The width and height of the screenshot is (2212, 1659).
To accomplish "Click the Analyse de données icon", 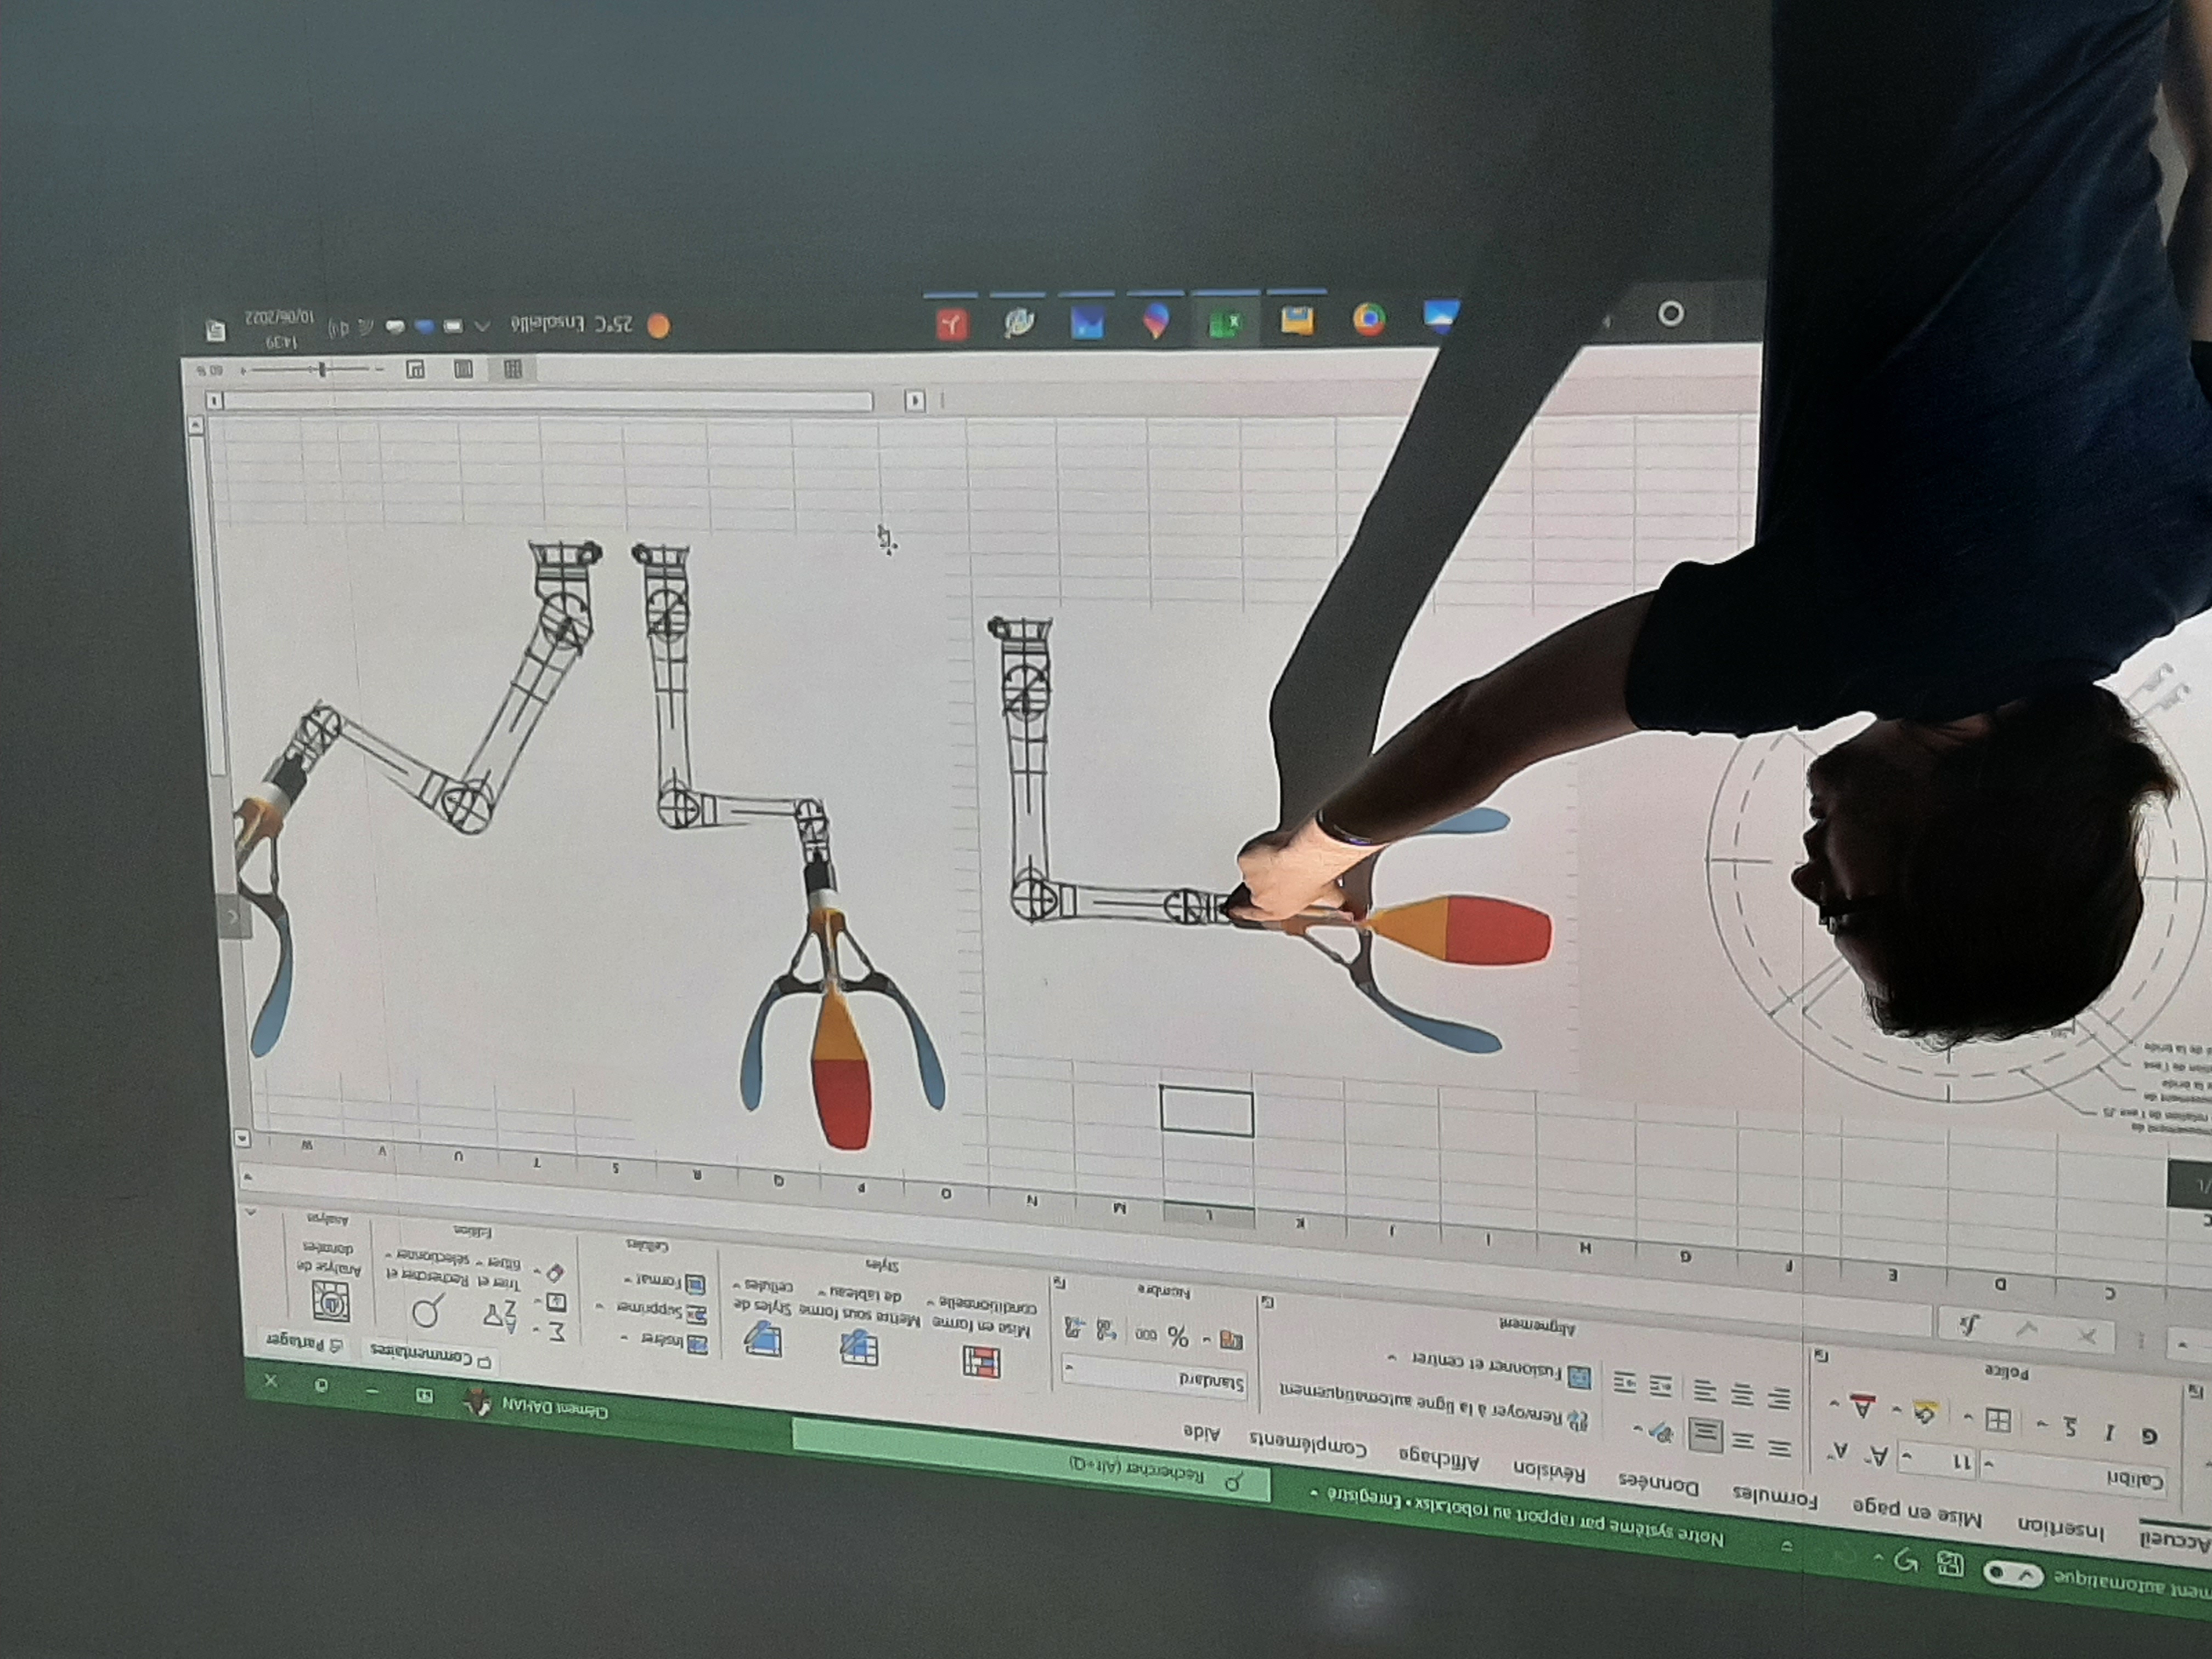I will [x=332, y=1302].
